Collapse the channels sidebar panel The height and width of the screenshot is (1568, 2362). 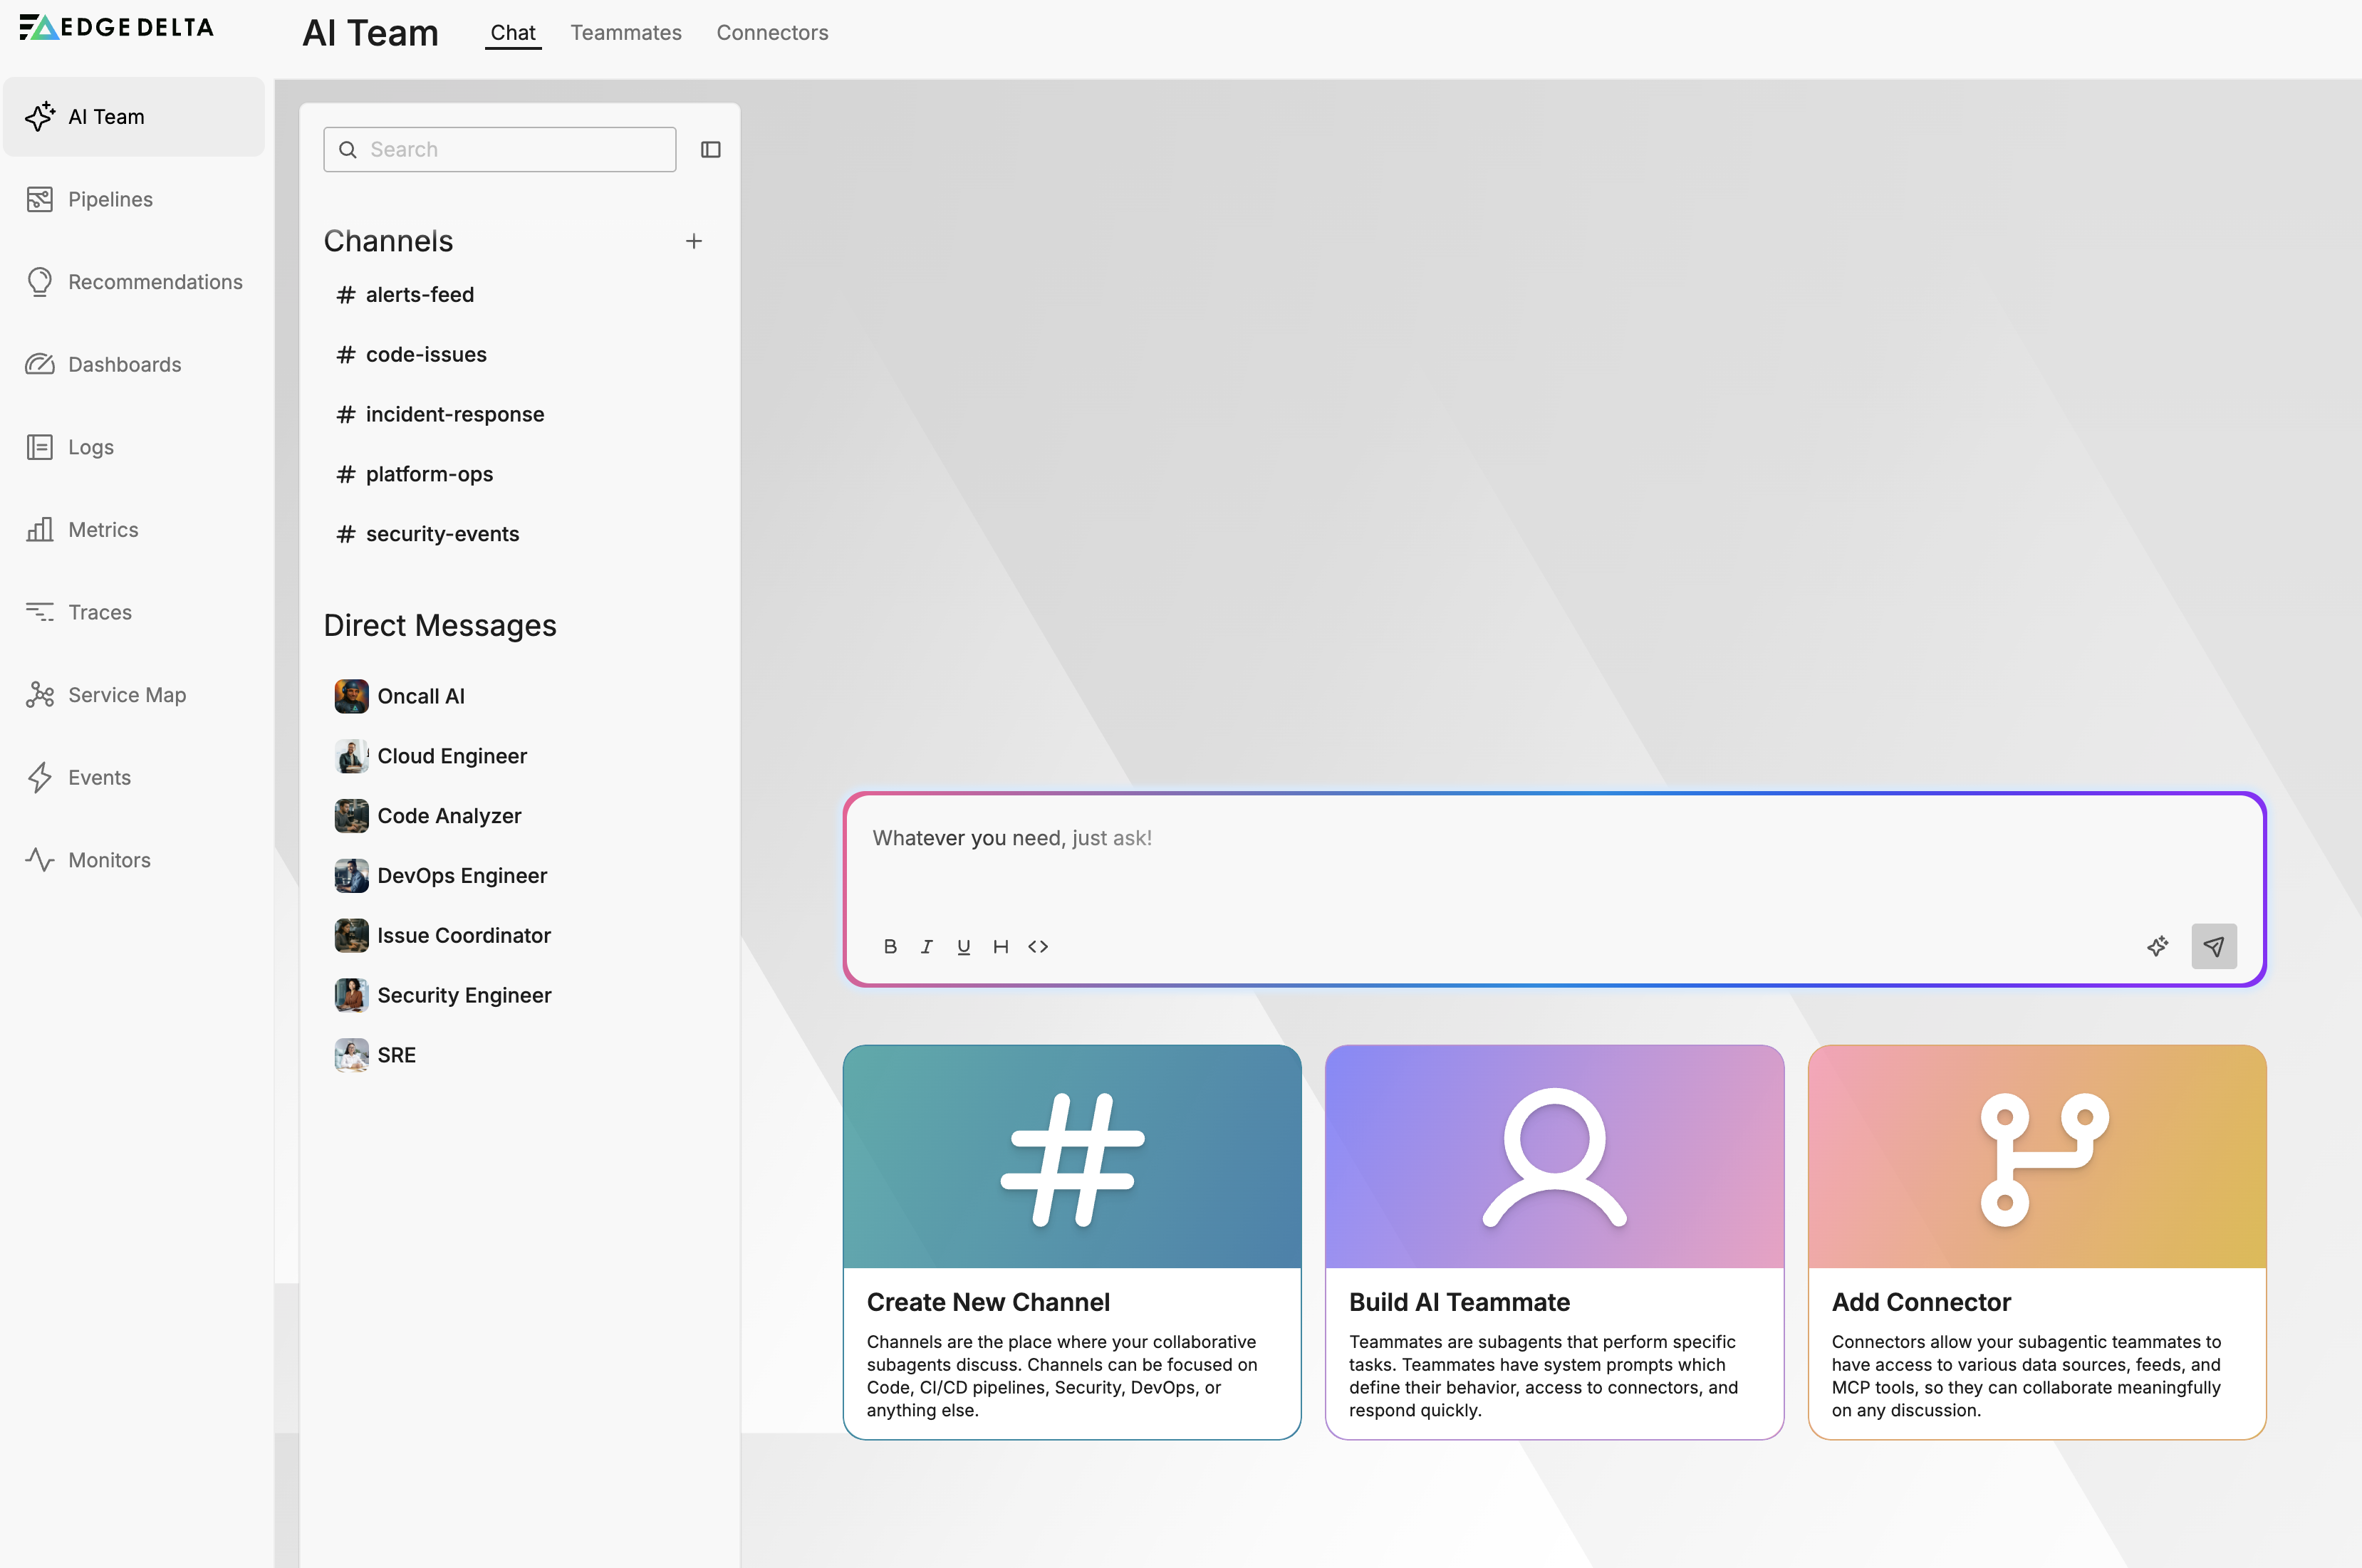[x=711, y=149]
